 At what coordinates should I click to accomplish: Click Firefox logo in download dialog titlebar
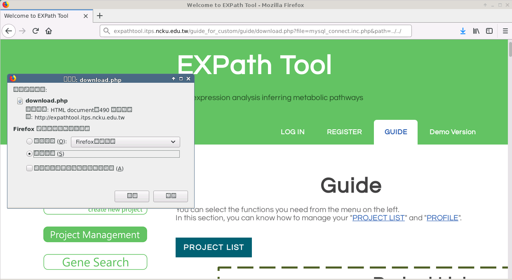pos(13,79)
